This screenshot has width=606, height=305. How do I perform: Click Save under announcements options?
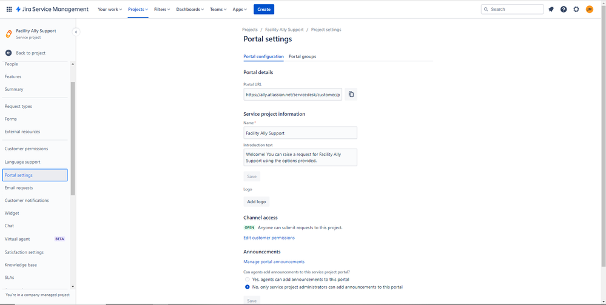pyautogui.click(x=252, y=300)
